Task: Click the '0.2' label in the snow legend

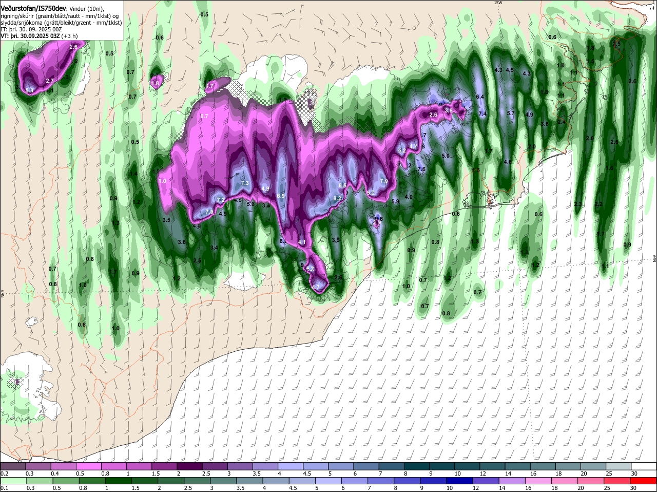Action: pos(4,474)
